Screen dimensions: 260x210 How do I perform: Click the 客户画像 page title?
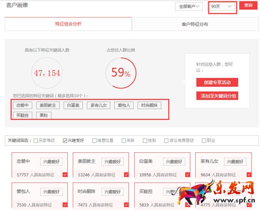pos(17,5)
